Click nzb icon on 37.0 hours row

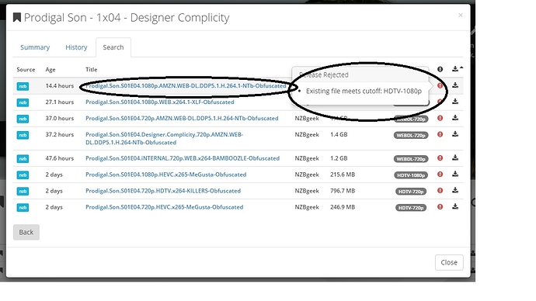23,119
